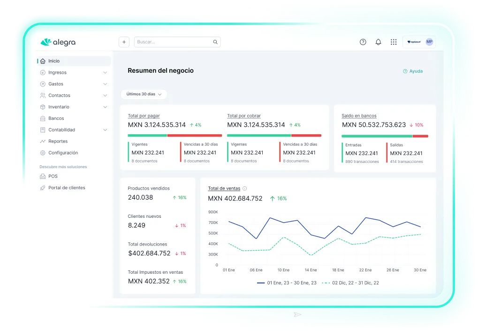Expand the Contabilidad chevron

pyautogui.click(x=105, y=130)
